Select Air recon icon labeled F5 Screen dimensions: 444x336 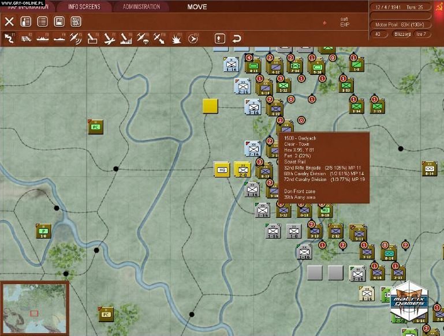coord(76,38)
